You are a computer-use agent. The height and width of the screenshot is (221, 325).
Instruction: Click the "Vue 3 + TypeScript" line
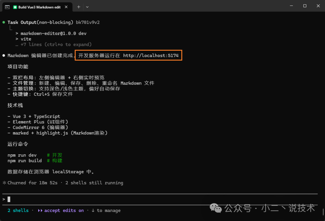tap(34, 117)
